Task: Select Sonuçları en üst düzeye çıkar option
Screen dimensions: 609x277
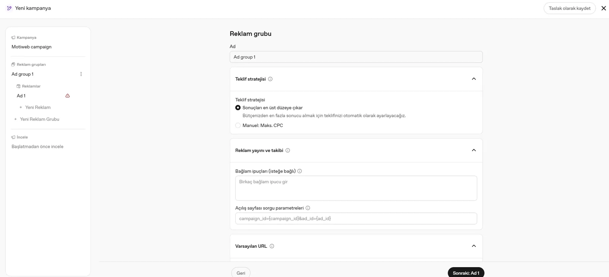Action: [x=238, y=108]
